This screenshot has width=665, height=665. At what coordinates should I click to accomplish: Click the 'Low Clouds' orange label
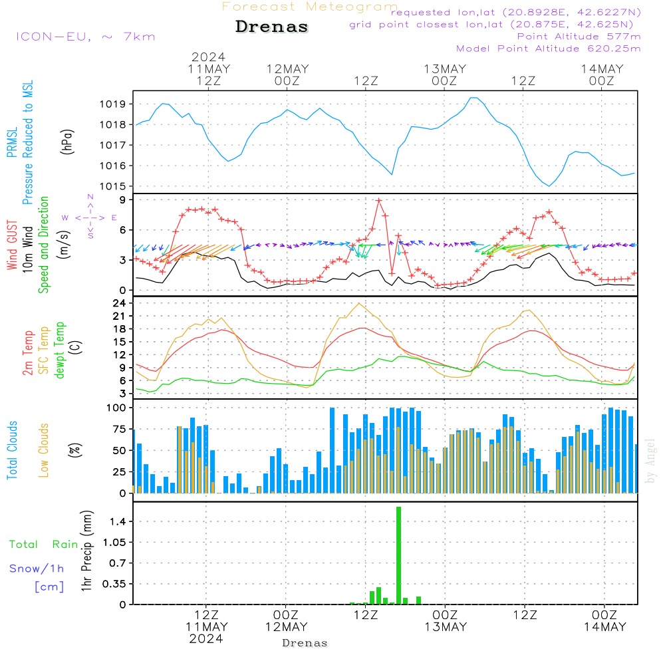coord(43,450)
